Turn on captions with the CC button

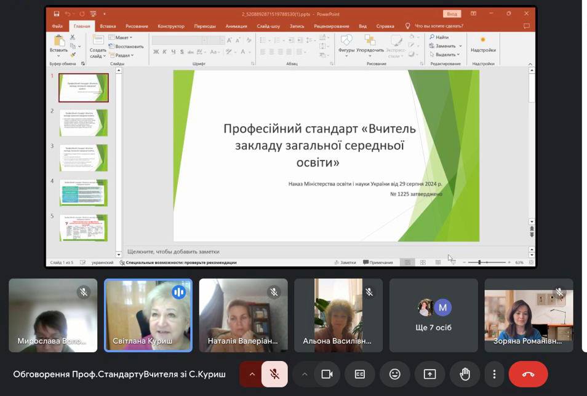(360, 374)
